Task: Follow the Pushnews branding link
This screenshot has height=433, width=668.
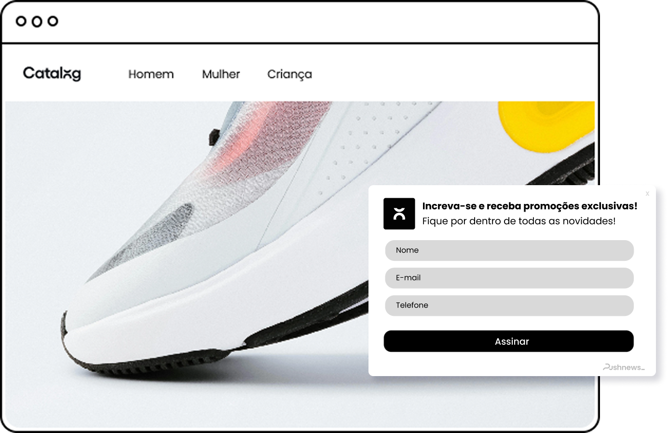Action: [x=624, y=367]
